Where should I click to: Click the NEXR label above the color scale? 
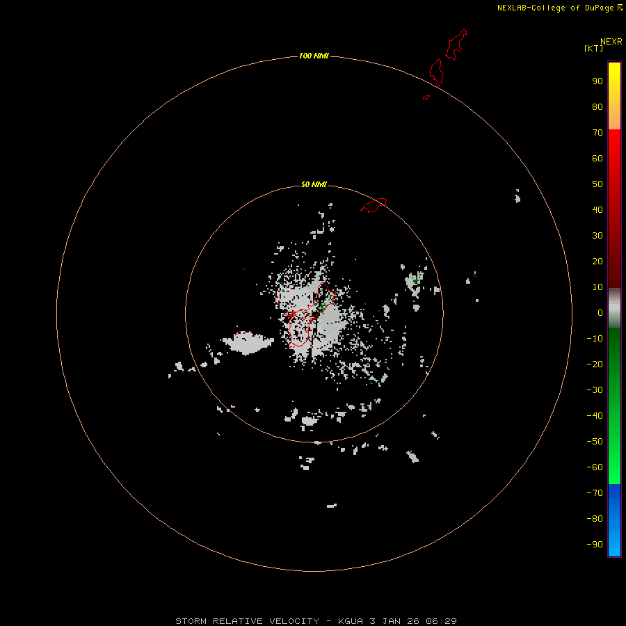pos(611,42)
